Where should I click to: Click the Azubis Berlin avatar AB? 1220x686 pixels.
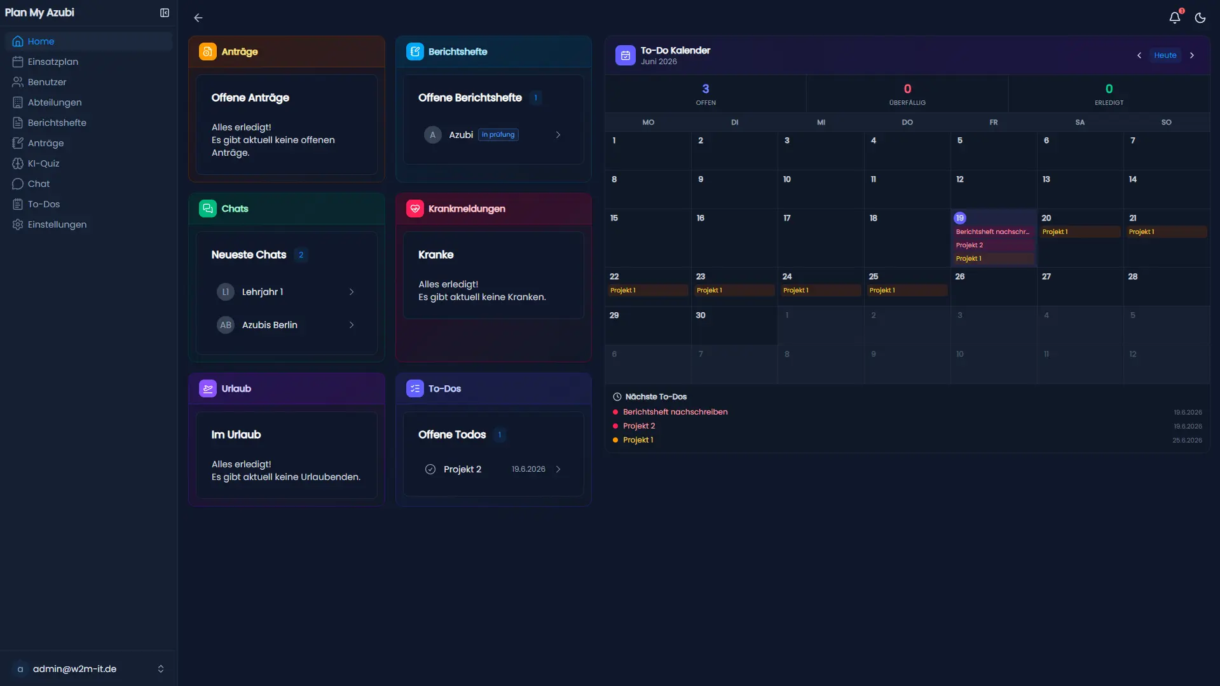pyautogui.click(x=226, y=325)
